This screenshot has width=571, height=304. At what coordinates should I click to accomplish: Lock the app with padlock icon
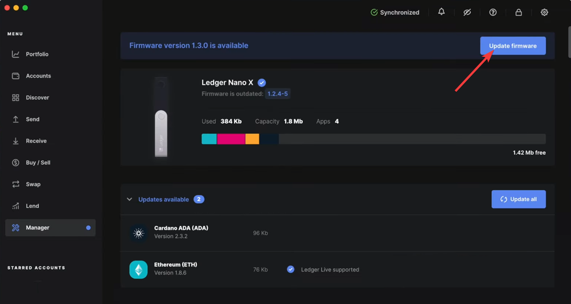[x=519, y=12]
